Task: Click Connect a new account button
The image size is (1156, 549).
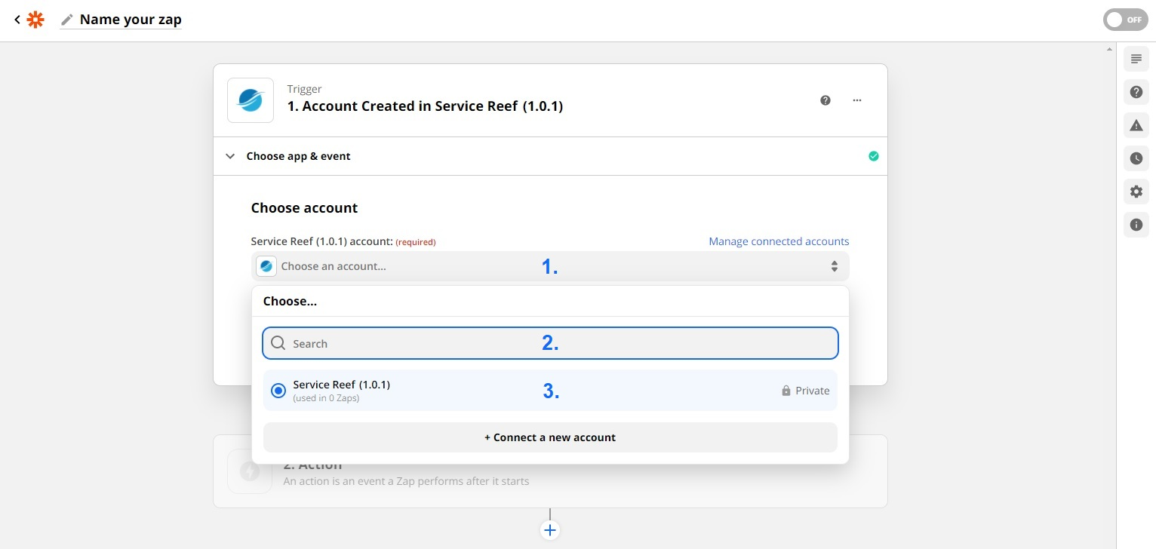Action: (x=550, y=437)
